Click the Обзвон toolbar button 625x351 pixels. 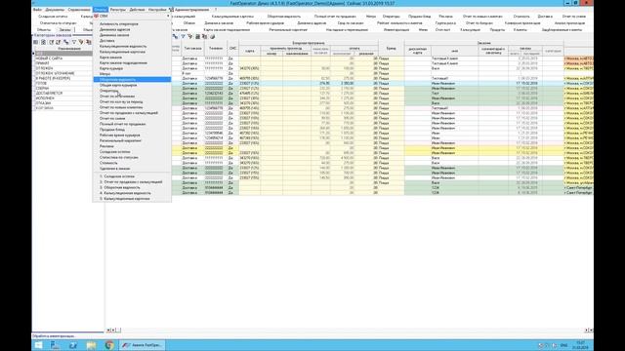(188, 23)
